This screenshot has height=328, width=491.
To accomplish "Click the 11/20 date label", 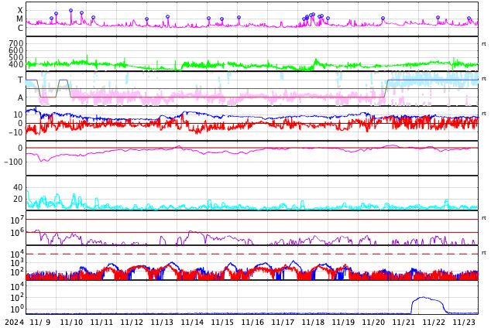I will click(373, 322).
